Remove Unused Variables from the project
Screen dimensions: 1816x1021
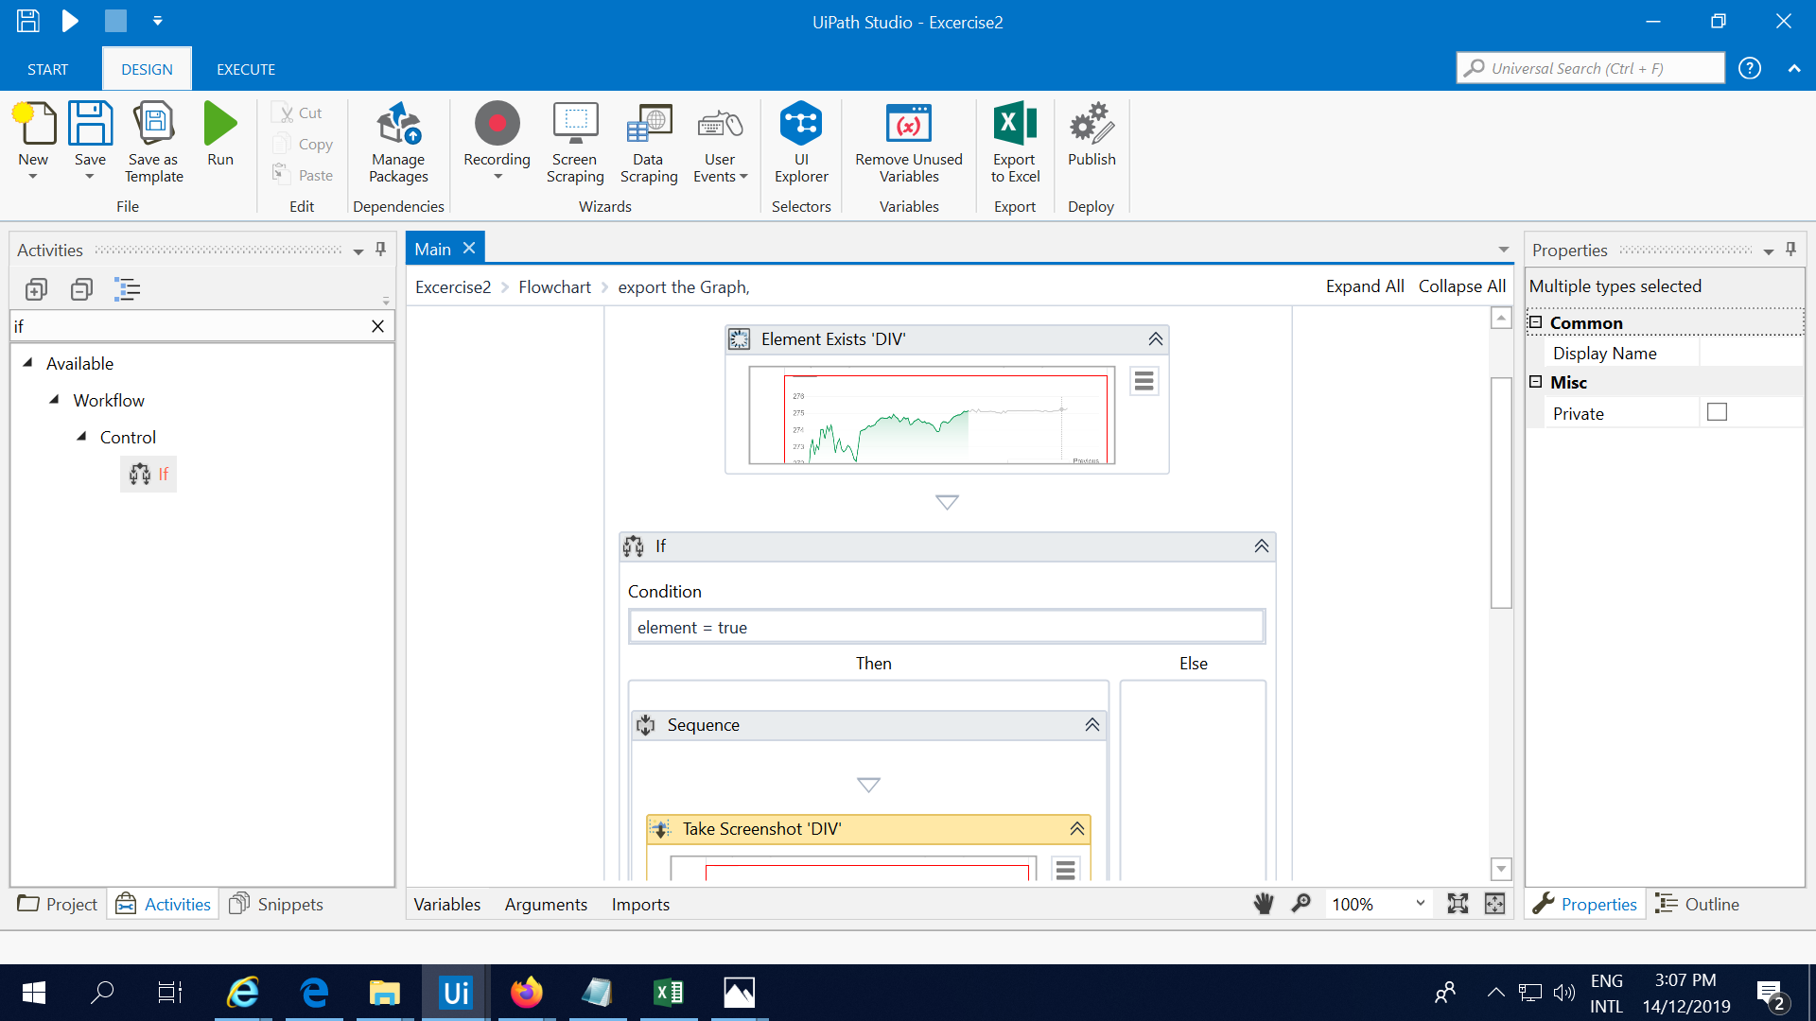pyautogui.click(x=907, y=142)
